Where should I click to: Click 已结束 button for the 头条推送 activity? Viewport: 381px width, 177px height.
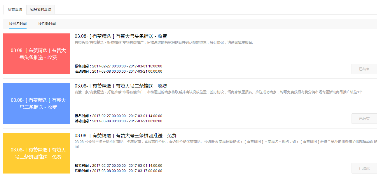tap(364, 69)
